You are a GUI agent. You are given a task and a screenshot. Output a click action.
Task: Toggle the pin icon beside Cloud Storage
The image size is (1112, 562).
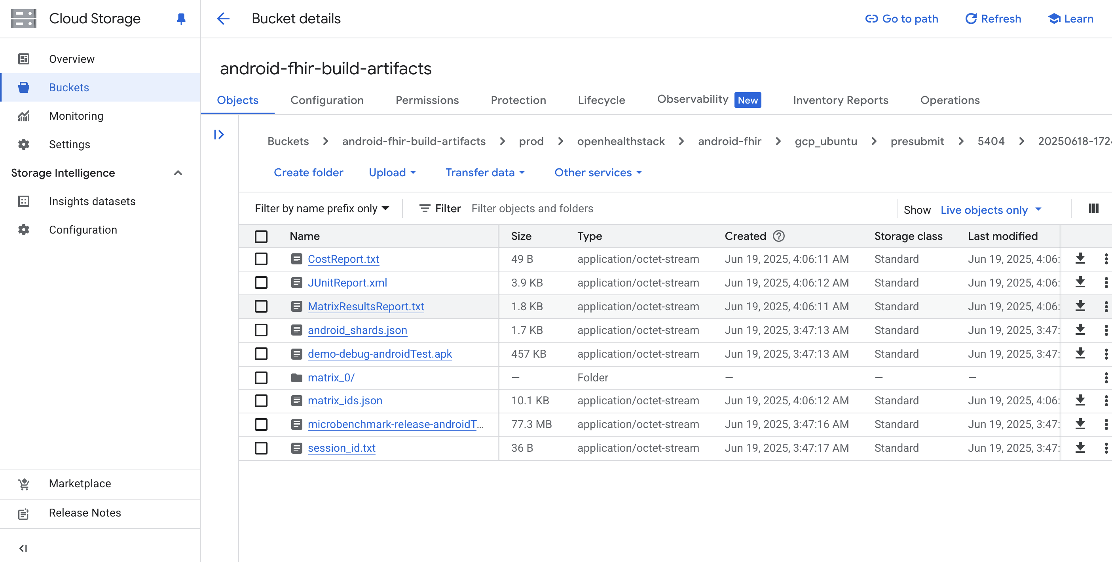181,19
